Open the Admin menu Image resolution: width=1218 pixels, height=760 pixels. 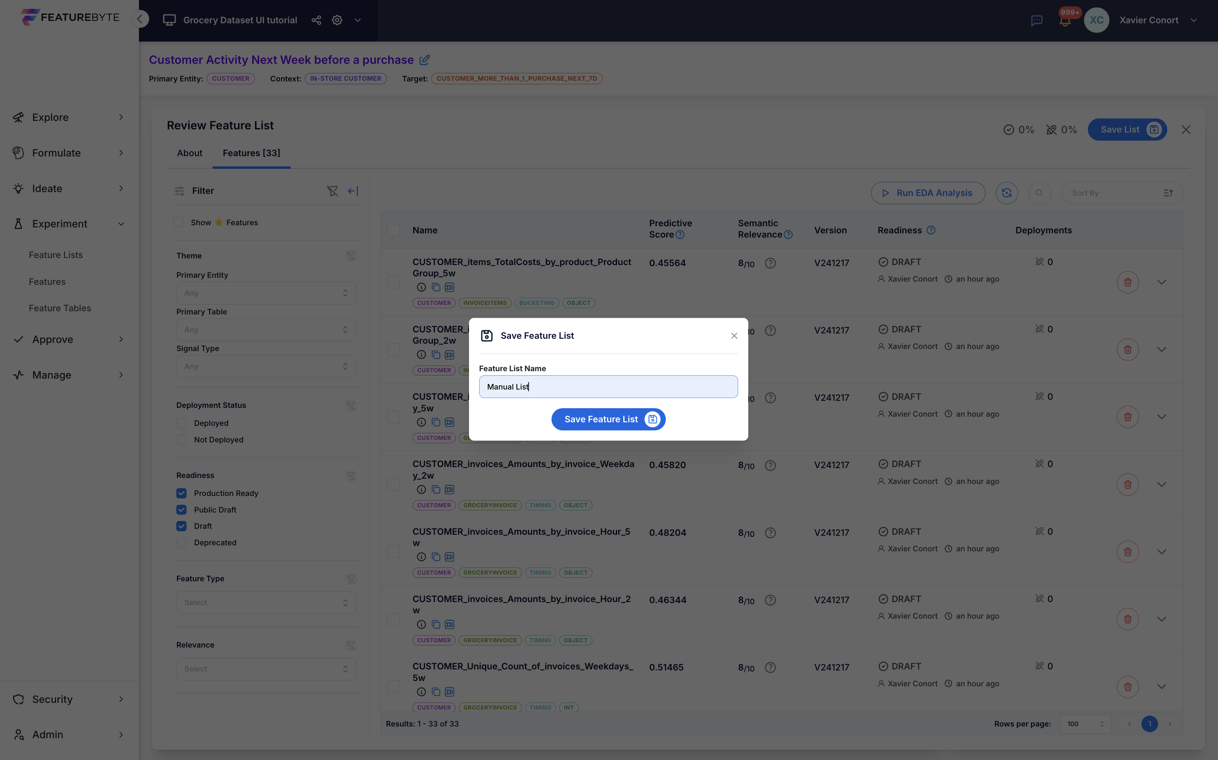[x=69, y=734]
